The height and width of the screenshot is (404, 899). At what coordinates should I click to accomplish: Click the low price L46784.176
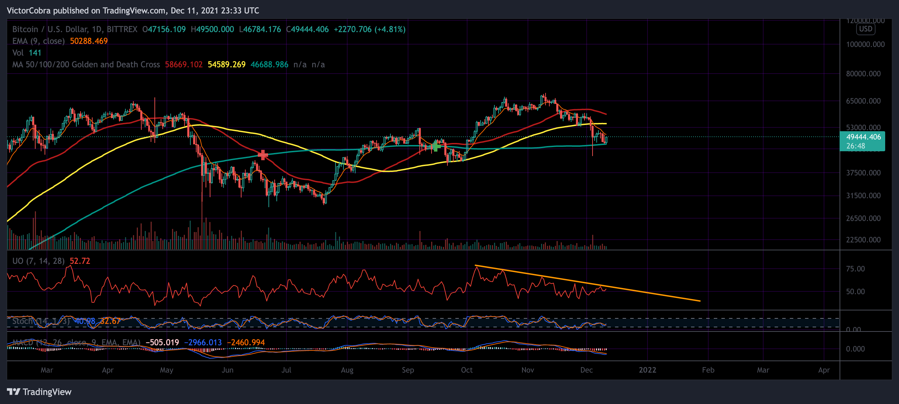coord(260,29)
